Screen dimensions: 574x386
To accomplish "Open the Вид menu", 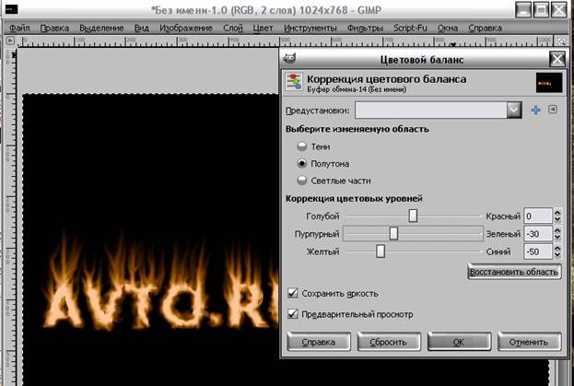I will click(141, 28).
